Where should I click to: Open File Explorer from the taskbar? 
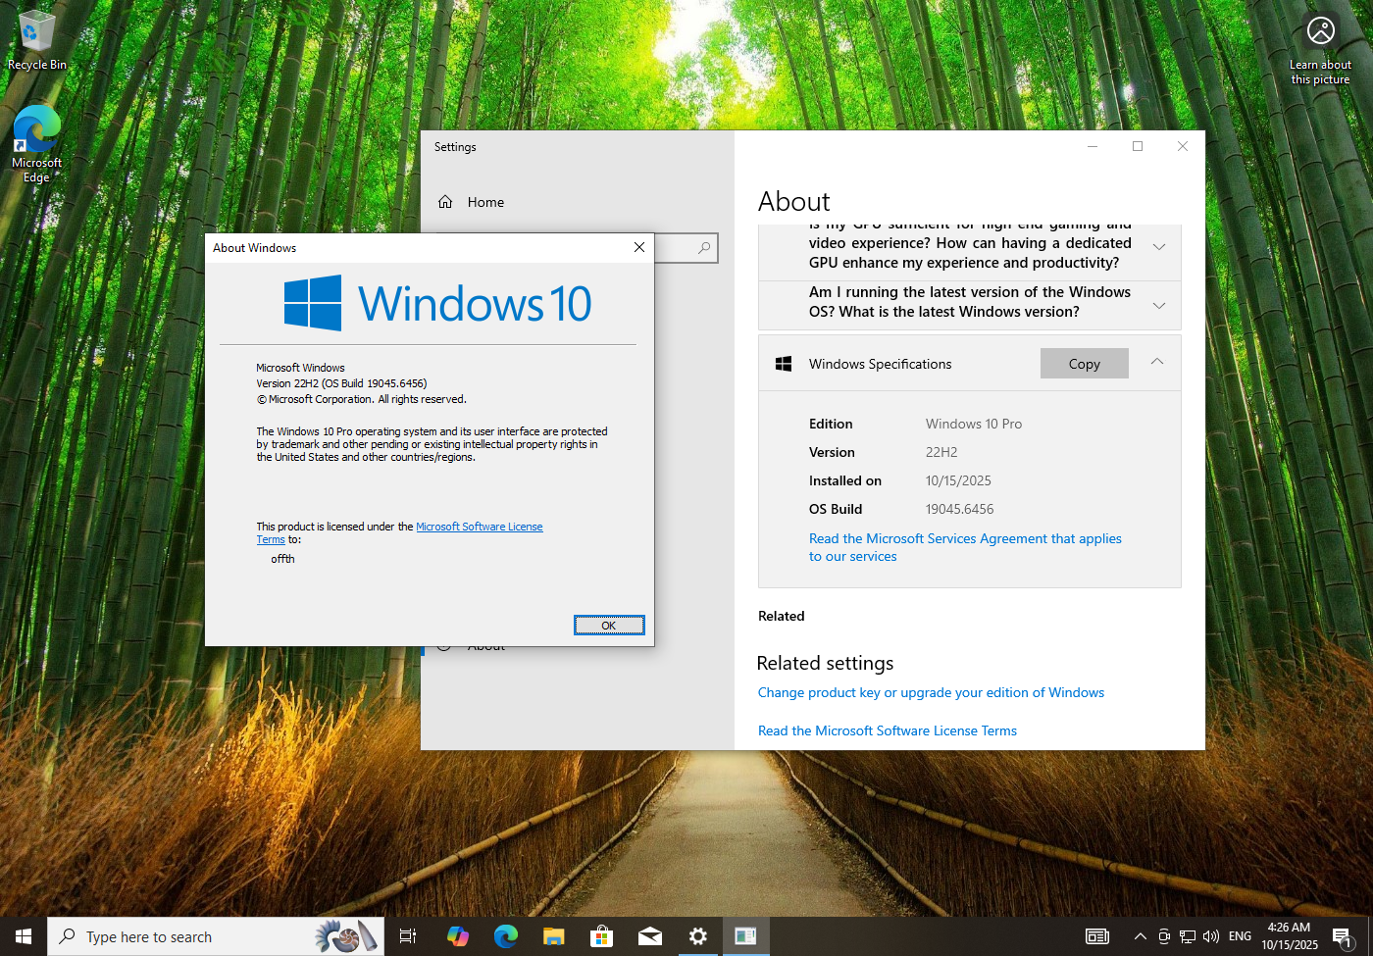[554, 936]
